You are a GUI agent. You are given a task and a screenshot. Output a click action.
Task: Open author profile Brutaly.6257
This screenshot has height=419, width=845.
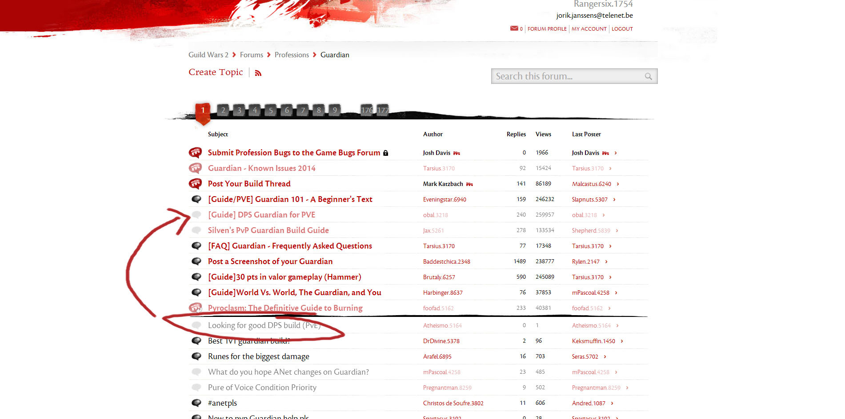tap(439, 277)
